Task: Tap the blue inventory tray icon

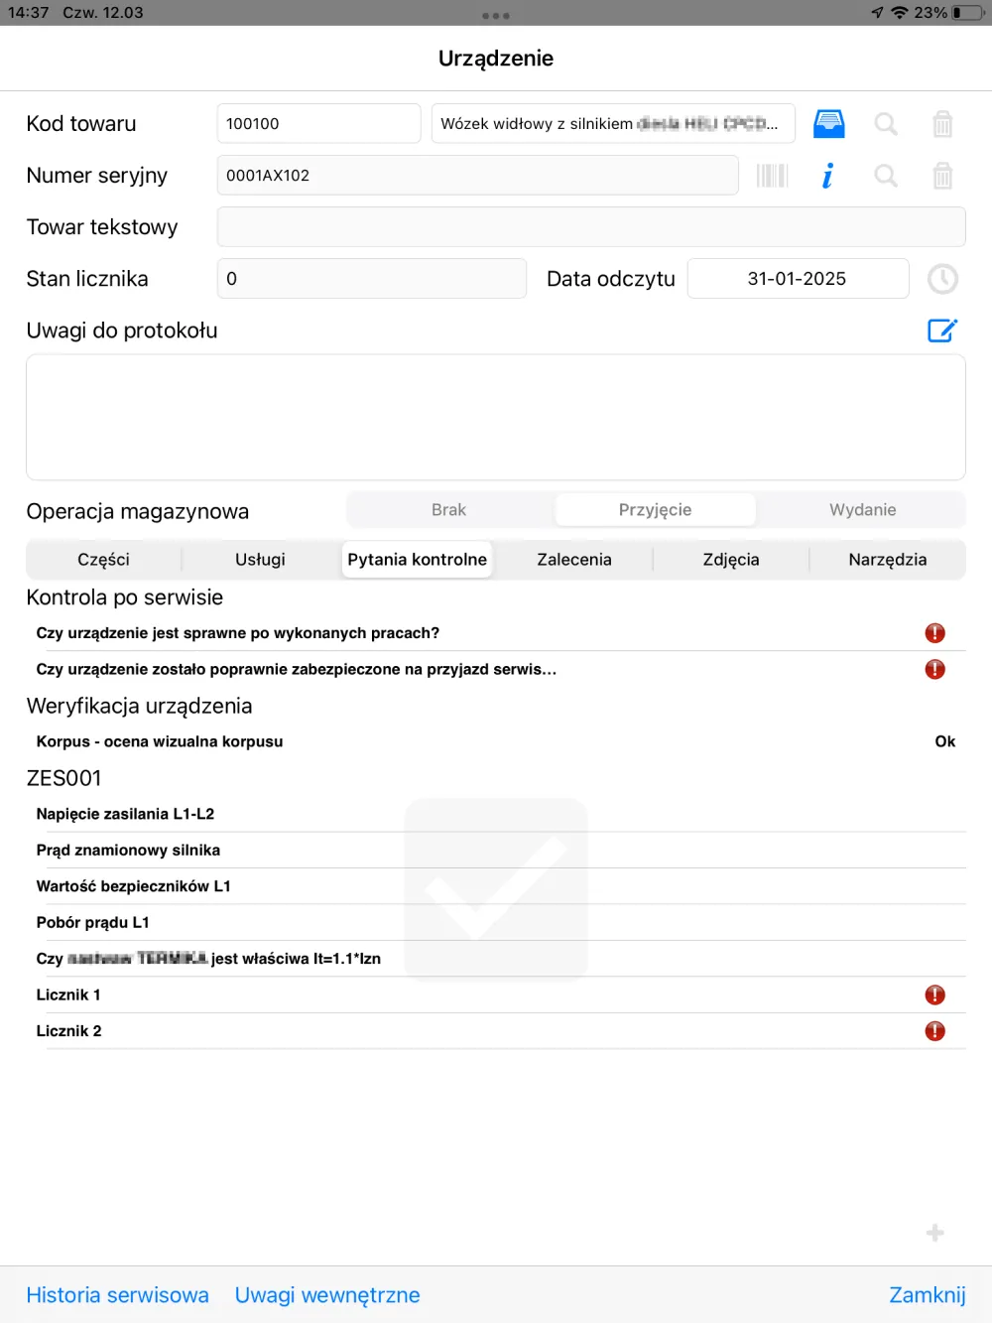Action: (828, 124)
